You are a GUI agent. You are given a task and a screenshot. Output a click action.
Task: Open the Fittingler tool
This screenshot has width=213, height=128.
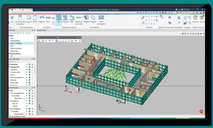(x=93, y=19)
